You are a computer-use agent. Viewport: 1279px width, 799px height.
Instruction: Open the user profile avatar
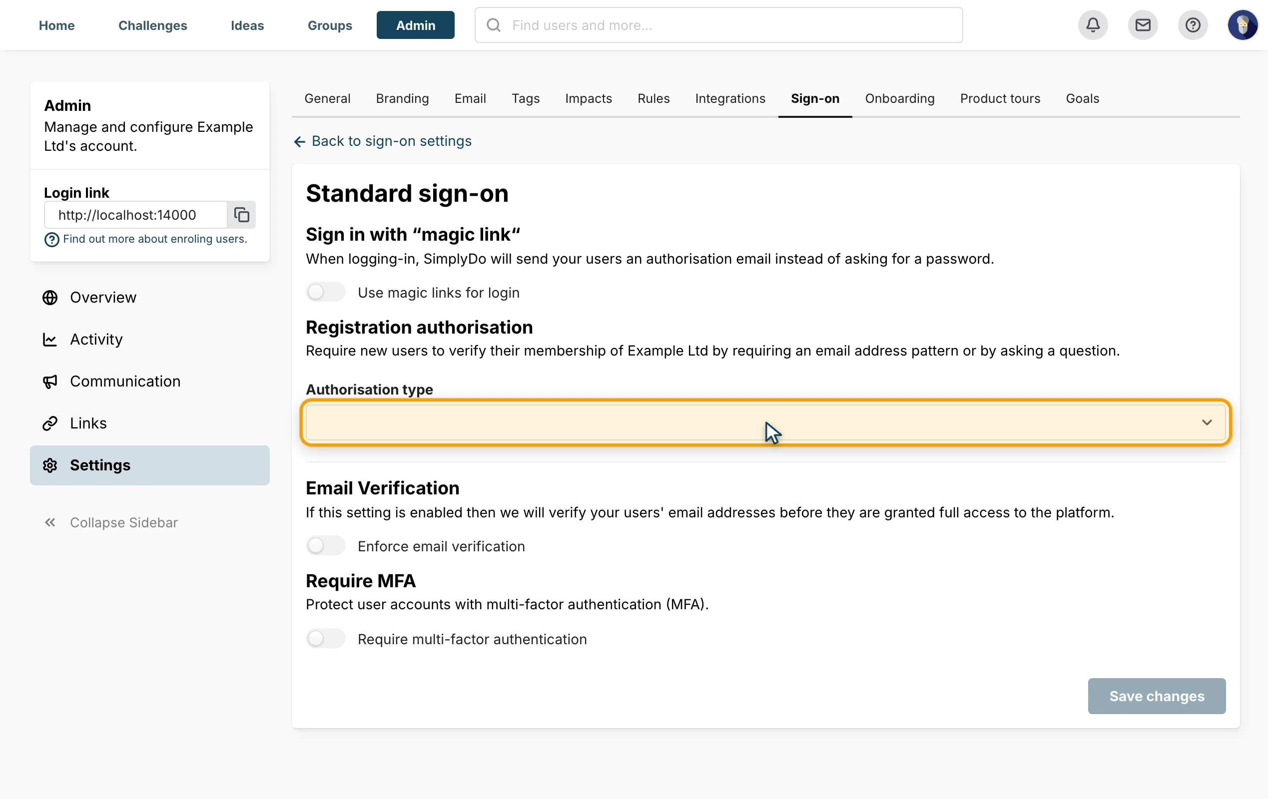pyautogui.click(x=1242, y=25)
